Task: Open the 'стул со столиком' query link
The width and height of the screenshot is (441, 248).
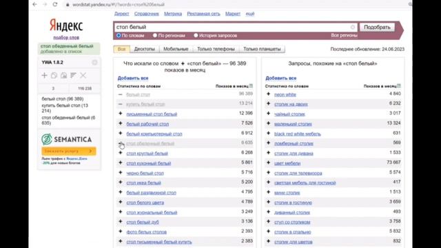Action: coord(292,222)
